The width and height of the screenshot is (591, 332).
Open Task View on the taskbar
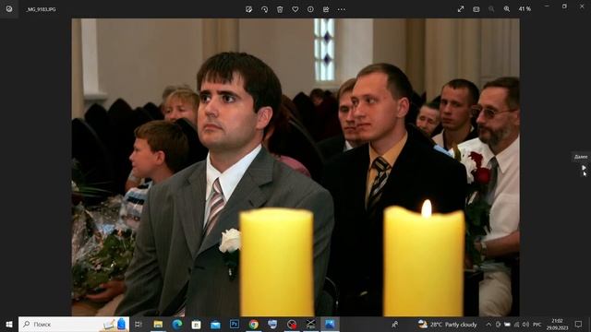[138, 324]
